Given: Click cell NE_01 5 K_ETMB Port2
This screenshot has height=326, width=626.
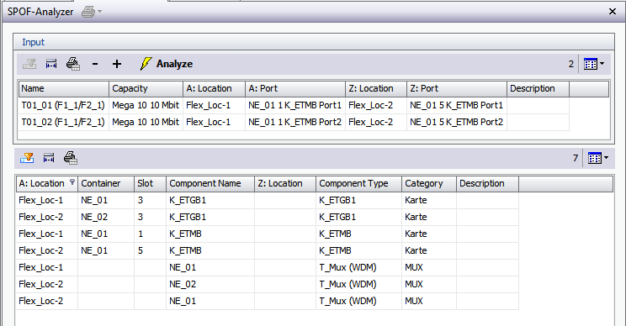Looking at the screenshot, I should (x=456, y=122).
